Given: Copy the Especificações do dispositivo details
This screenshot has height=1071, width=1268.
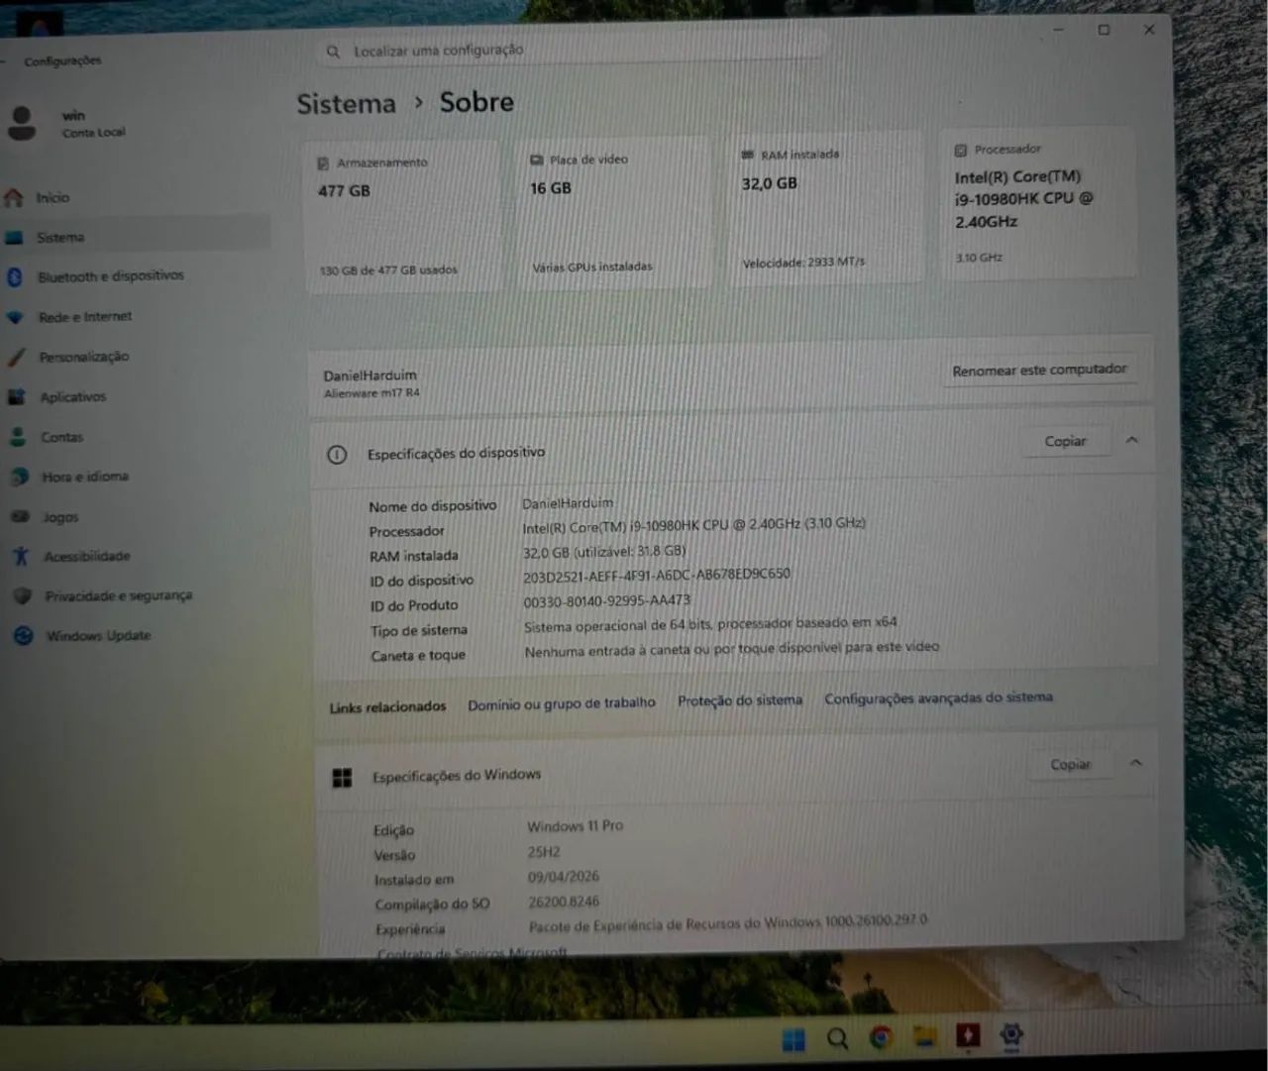Looking at the screenshot, I should click(1065, 442).
